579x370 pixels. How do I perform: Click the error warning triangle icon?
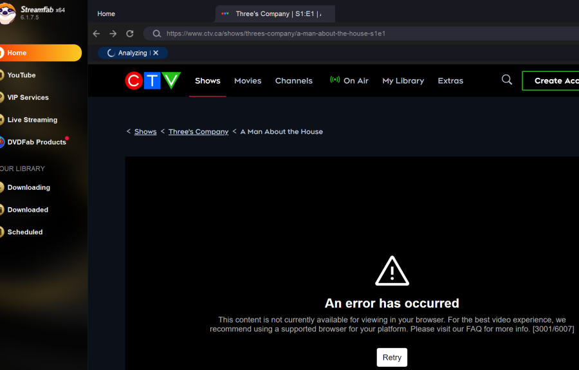point(392,271)
